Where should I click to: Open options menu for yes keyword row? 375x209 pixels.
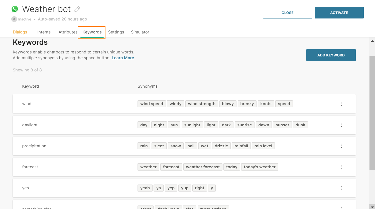point(341,188)
